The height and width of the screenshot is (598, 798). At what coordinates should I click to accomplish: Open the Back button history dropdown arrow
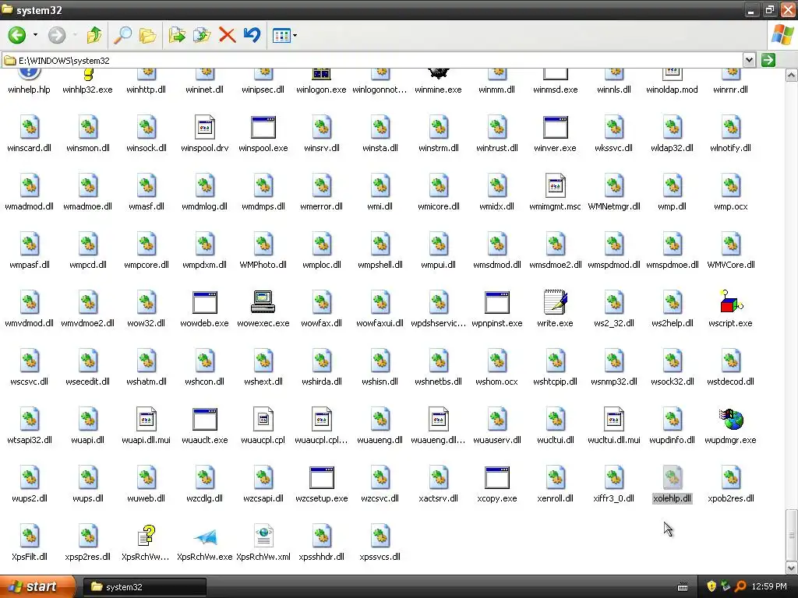click(35, 35)
